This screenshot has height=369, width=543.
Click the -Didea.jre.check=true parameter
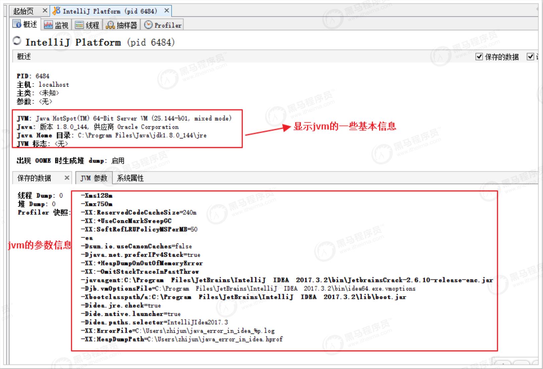click(121, 305)
